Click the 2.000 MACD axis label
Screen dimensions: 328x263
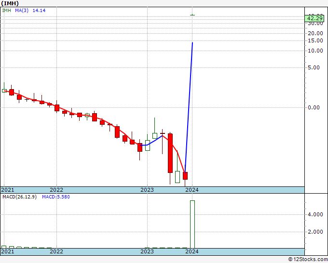coord(315,232)
